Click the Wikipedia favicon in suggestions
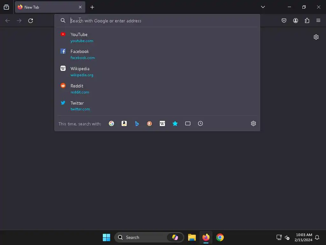 tap(63, 68)
